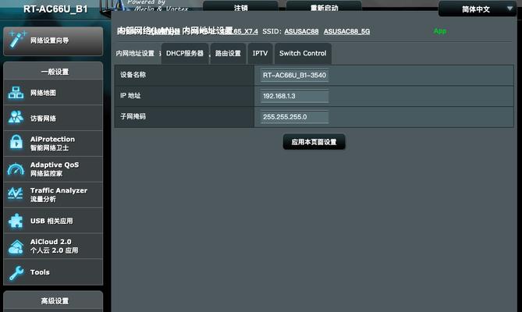The width and height of the screenshot is (522, 312).
Task: Click the 一般设置 section header
Action: coord(55,72)
